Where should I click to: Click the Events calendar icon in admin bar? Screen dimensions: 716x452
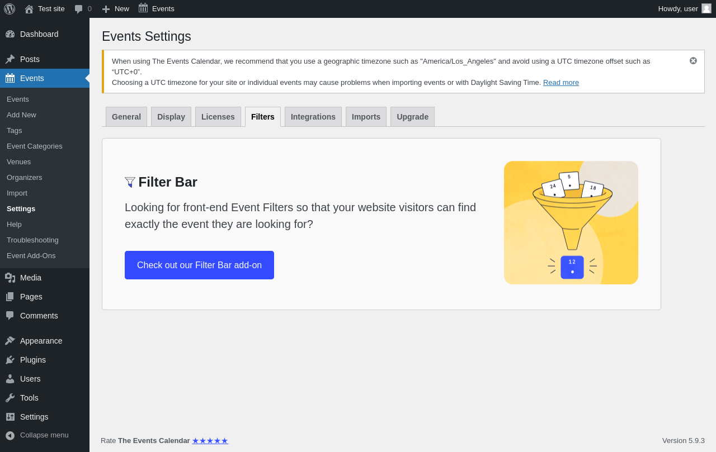tap(143, 8)
